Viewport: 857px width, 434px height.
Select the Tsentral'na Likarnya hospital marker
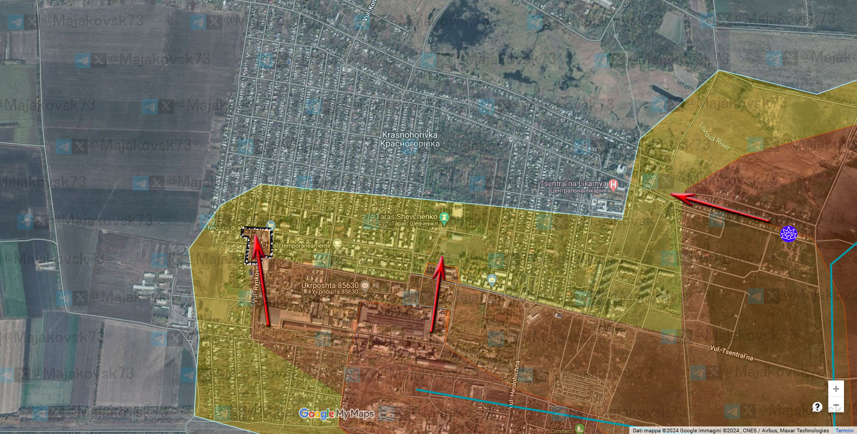coord(613,186)
